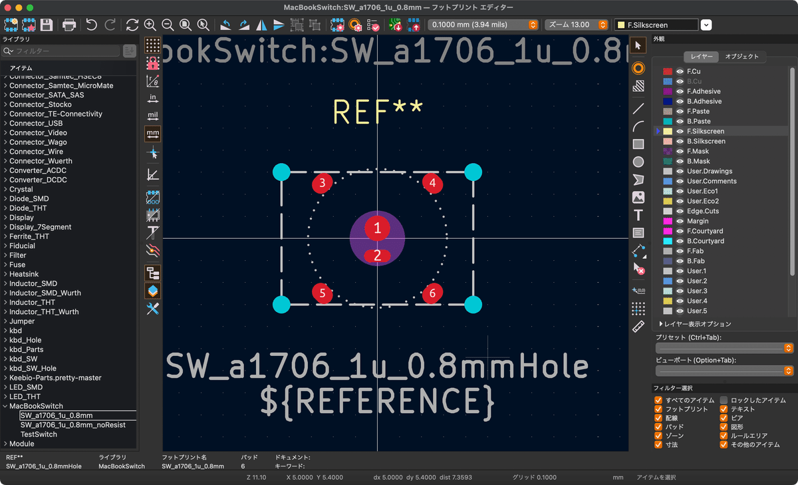Click the Zoom to fit icon
798x485 pixels.
click(186, 25)
